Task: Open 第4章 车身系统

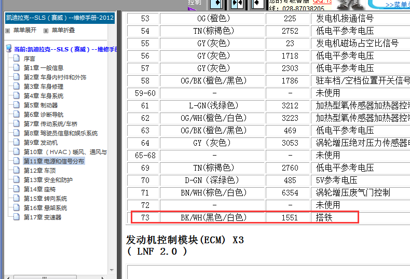Action: [44, 96]
